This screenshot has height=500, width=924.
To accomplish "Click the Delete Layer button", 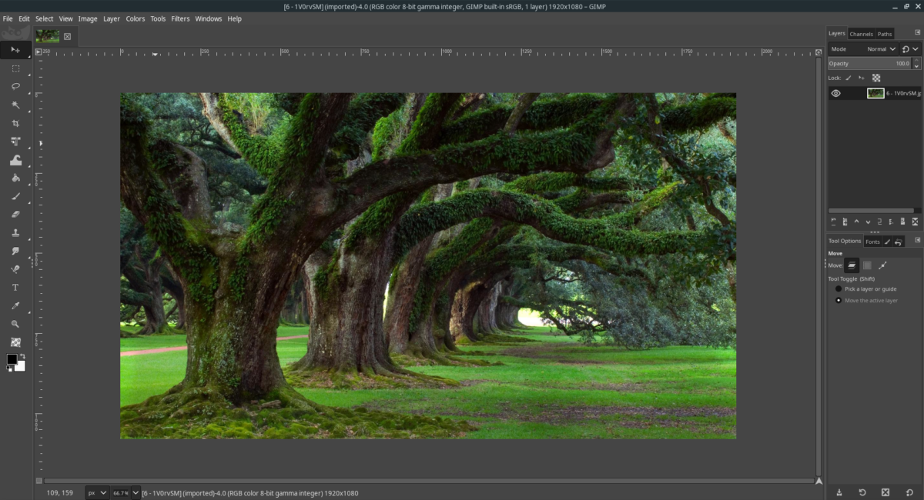I will point(916,222).
